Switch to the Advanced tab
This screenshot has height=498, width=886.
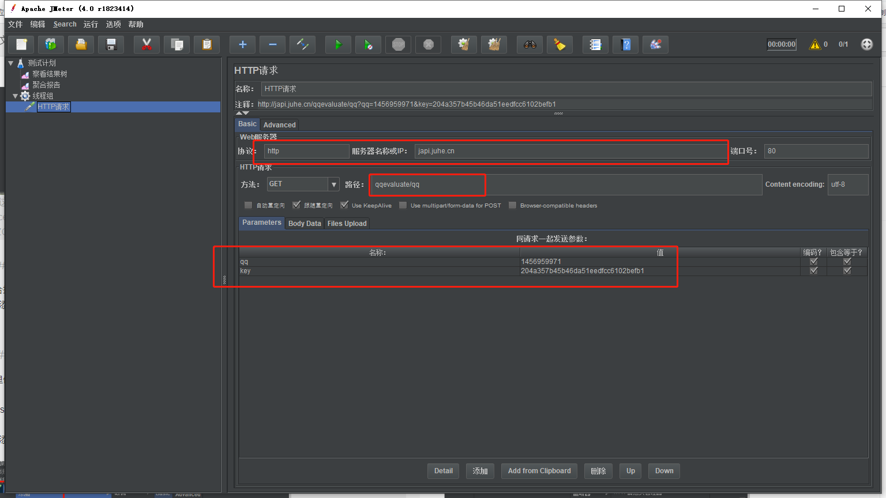pos(280,125)
